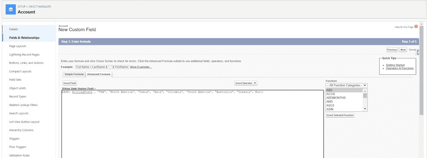Click the Help for this Page link
Image resolution: width=427 pixels, height=158 pixels.
404,27
